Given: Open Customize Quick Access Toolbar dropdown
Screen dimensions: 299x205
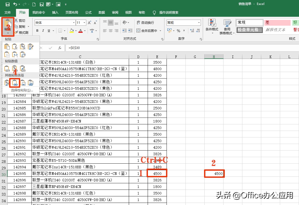Looking at the screenshot, I should point(66,4).
